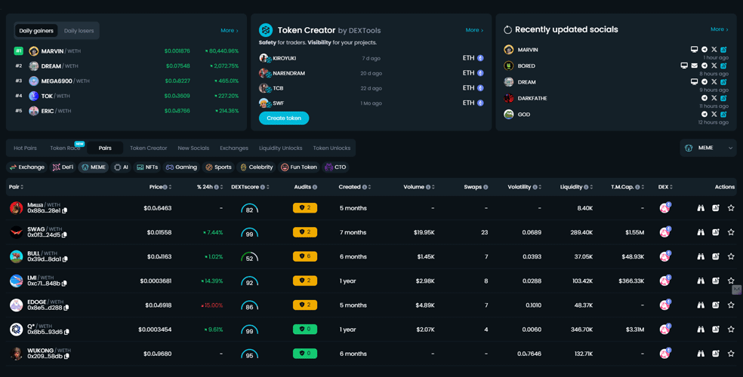Favorite the SWAG pair with its star
The image size is (743, 377).
731,232
